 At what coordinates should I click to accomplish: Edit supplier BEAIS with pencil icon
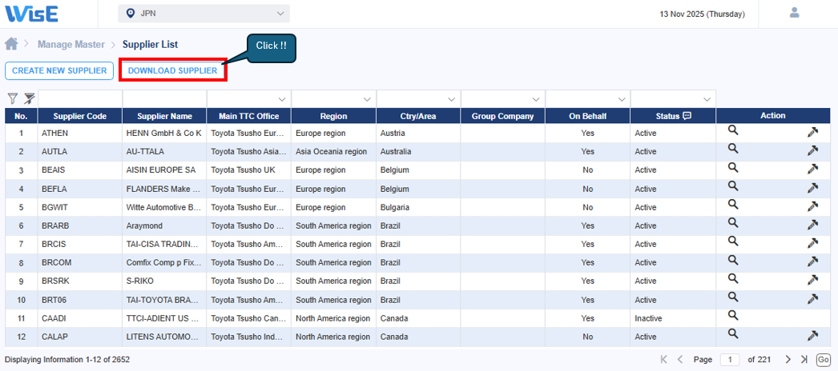coord(812,169)
